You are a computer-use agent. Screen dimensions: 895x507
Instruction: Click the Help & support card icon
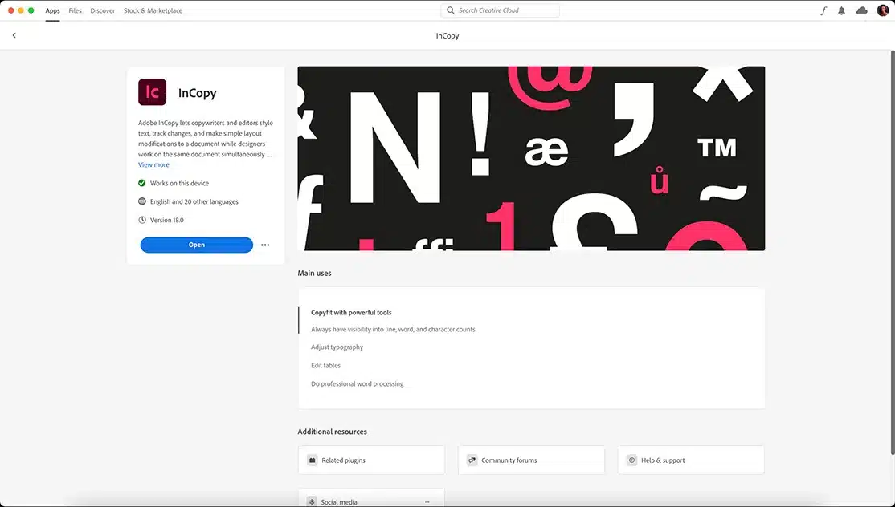631,460
